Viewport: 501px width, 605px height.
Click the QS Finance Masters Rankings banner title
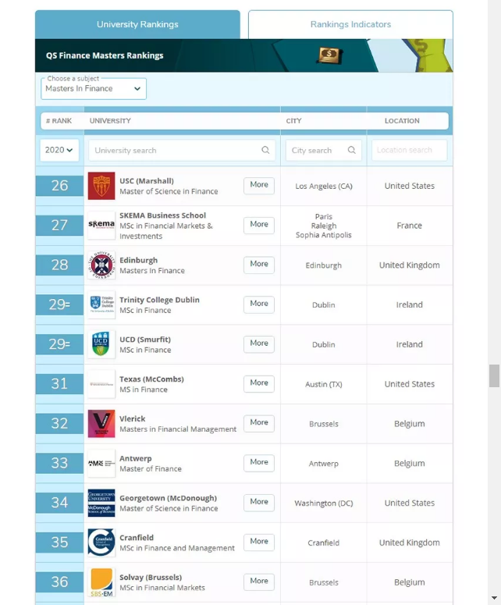(105, 55)
